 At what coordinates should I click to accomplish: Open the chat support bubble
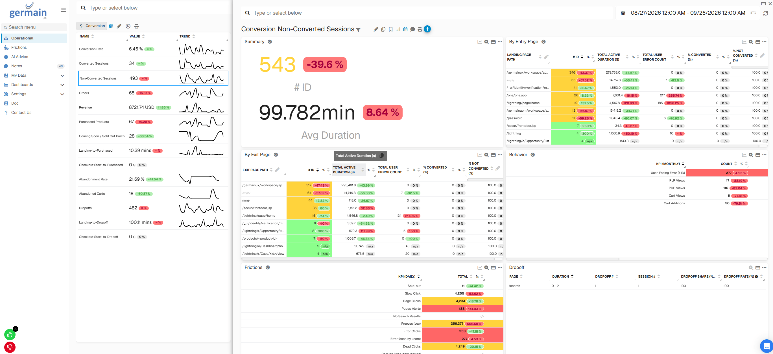coord(767,346)
